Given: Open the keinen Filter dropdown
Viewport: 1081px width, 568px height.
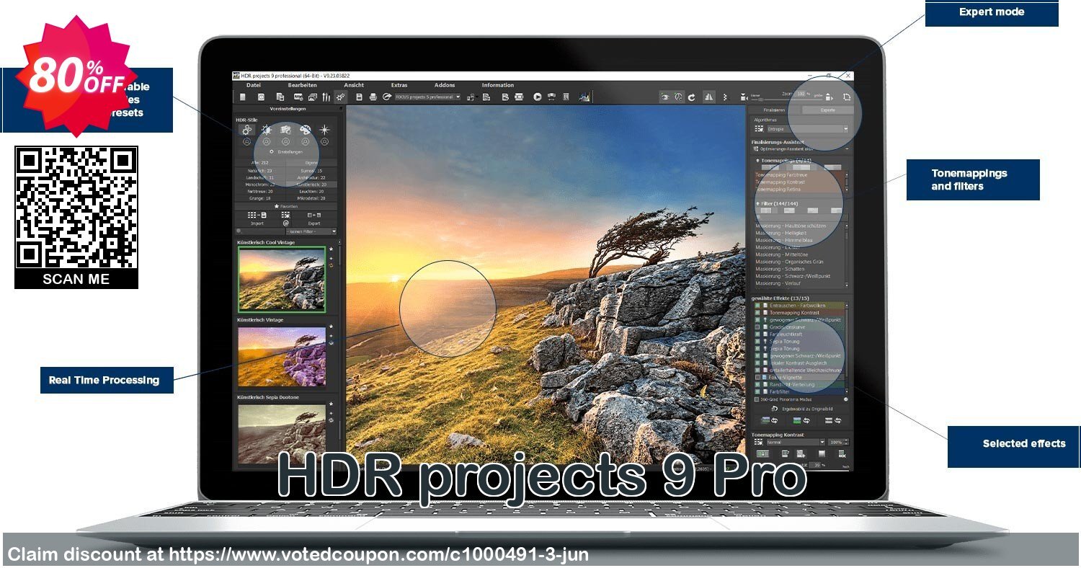Looking at the screenshot, I should (311, 231).
